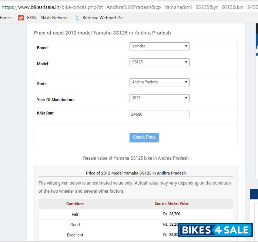Click the Bikes4Sale watermark logo
This screenshot has height=242, width=258.
[x=215, y=230]
